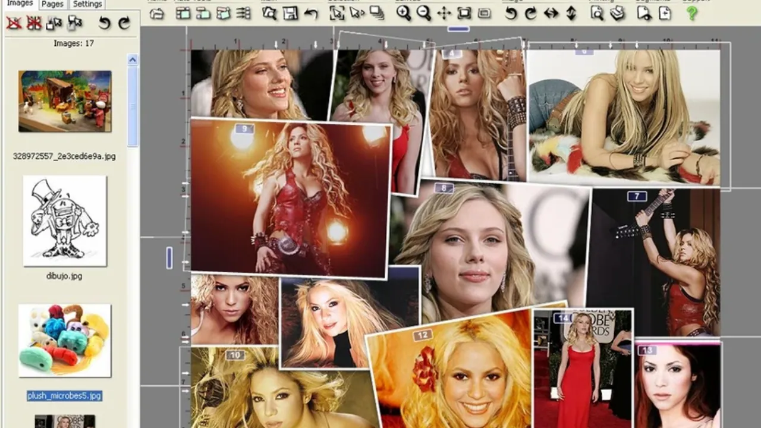Open the Settings tab
Screen dimensions: 761x428
click(x=87, y=4)
